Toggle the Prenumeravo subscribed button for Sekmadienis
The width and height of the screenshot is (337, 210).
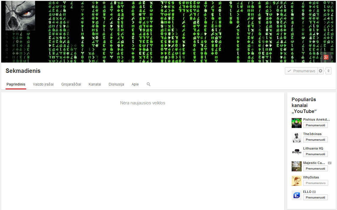point(301,71)
